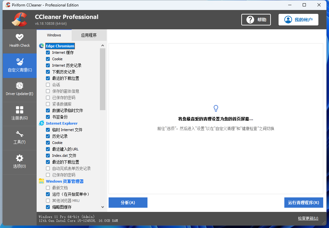Uncheck 最近键入的 URL checkbox

pyautogui.click(x=48, y=149)
